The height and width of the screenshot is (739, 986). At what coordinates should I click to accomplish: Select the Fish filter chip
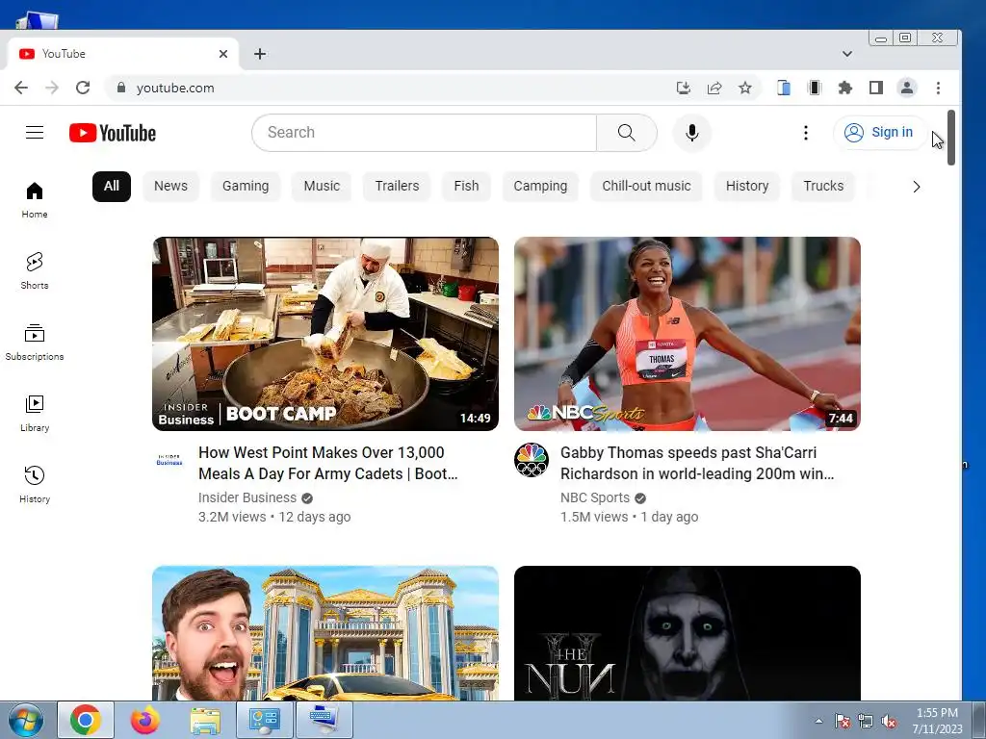[467, 186]
